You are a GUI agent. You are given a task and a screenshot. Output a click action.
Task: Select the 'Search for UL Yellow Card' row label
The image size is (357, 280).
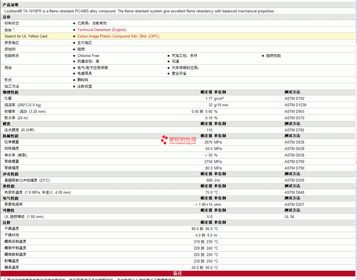click(x=26, y=36)
